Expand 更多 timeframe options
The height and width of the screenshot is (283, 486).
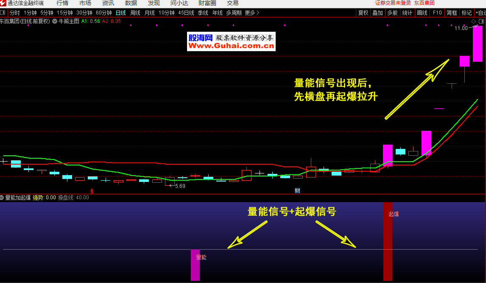[252, 13]
